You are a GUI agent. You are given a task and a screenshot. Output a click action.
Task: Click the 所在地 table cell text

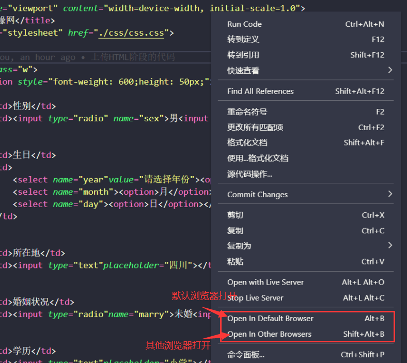pyautogui.click(x=27, y=252)
